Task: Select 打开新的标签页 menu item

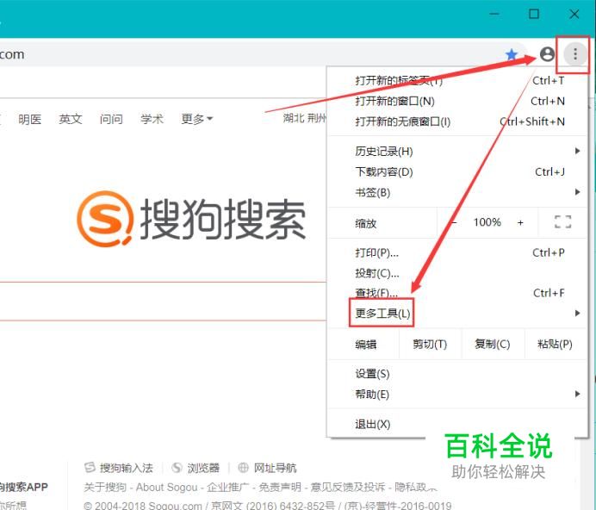Action: coord(456,81)
